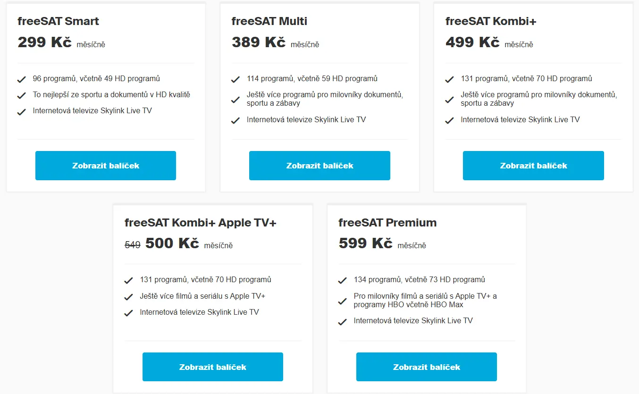Click Zobrazit balíček under freeSAT Multi
The height and width of the screenshot is (394, 639).
(x=319, y=166)
